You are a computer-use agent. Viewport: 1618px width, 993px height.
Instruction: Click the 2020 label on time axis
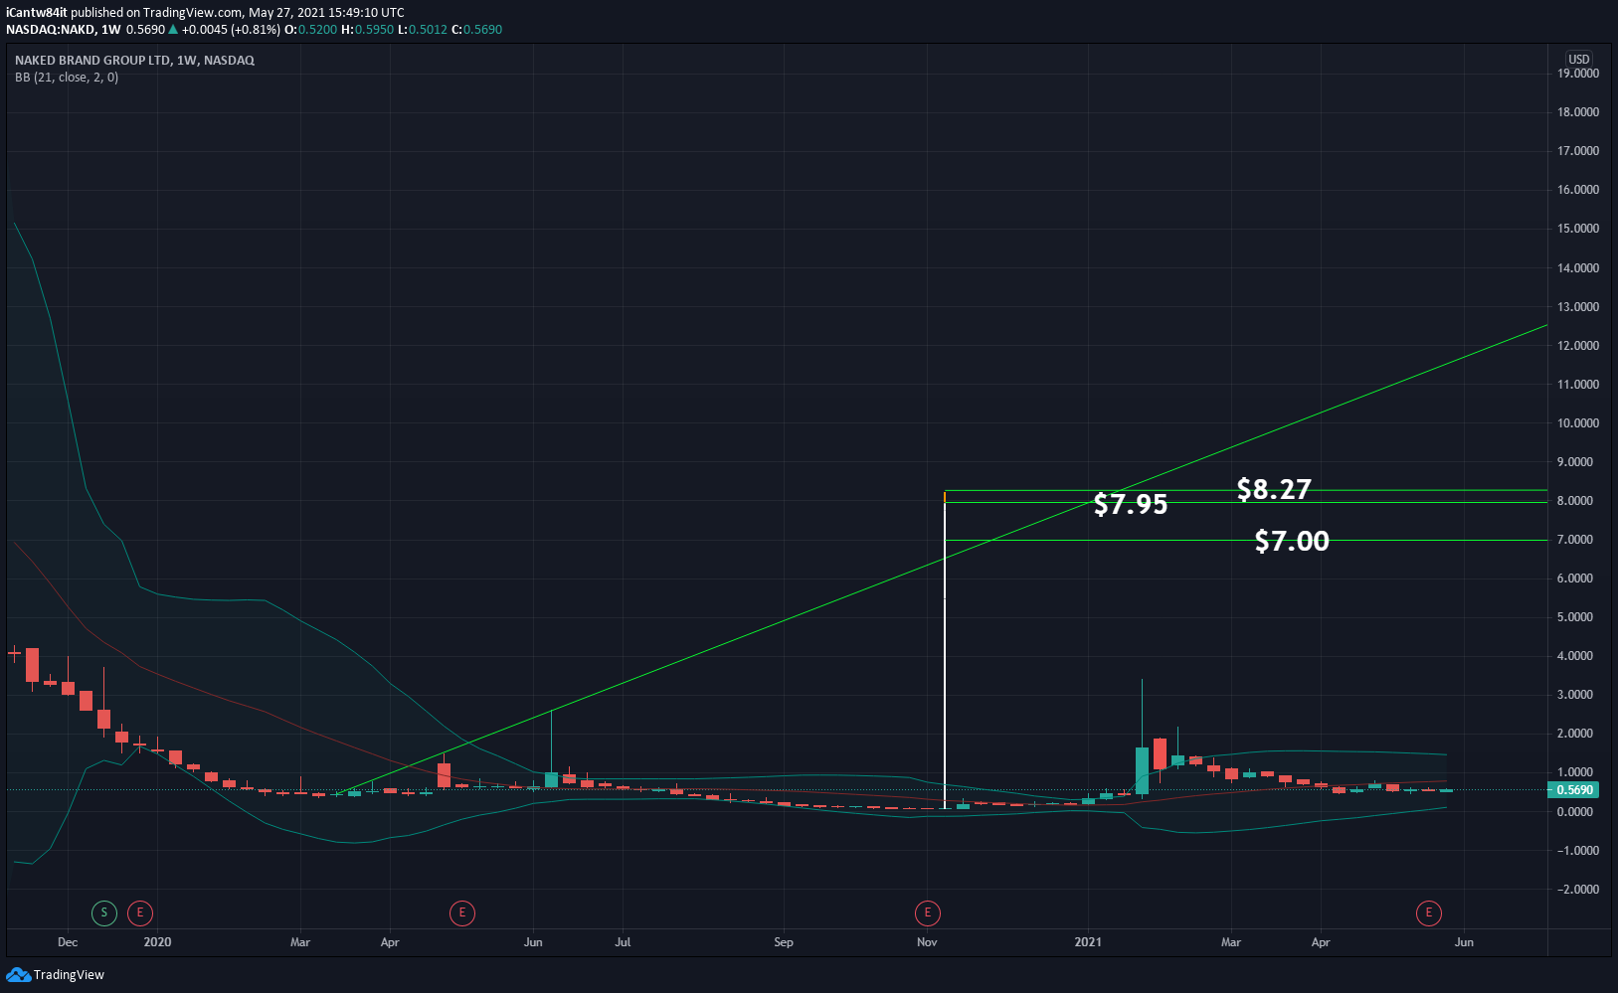(x=157, y=942)
